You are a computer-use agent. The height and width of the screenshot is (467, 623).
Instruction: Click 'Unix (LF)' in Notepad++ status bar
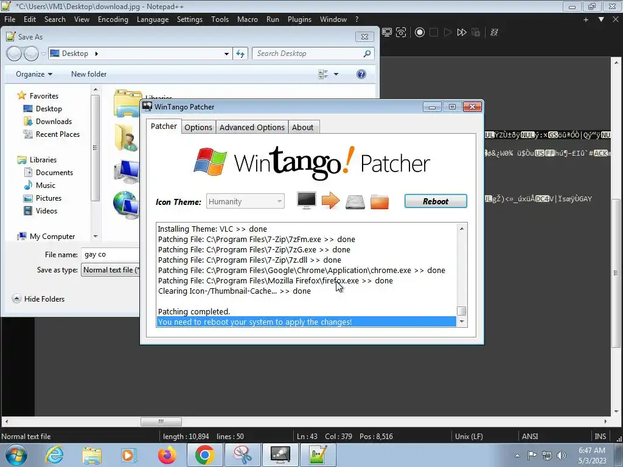469,437
